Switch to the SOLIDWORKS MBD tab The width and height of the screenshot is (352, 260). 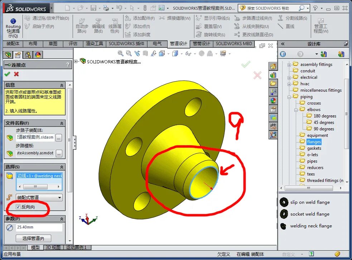234,44
